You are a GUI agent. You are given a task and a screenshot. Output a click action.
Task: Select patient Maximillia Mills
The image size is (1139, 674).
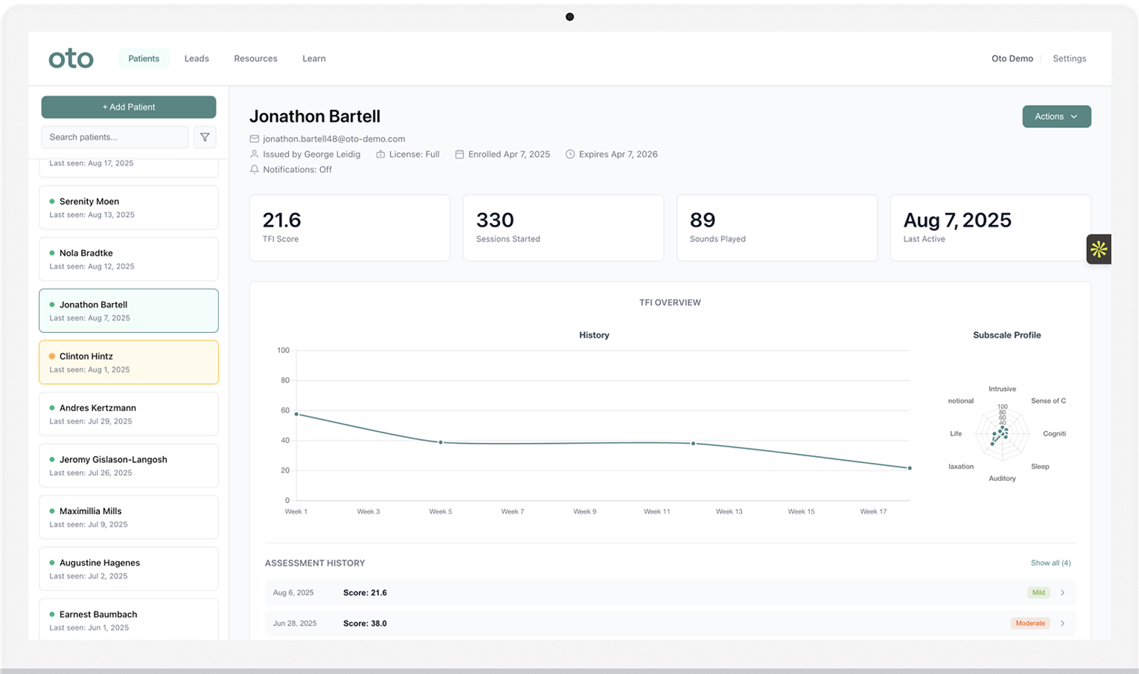(129, 518)
